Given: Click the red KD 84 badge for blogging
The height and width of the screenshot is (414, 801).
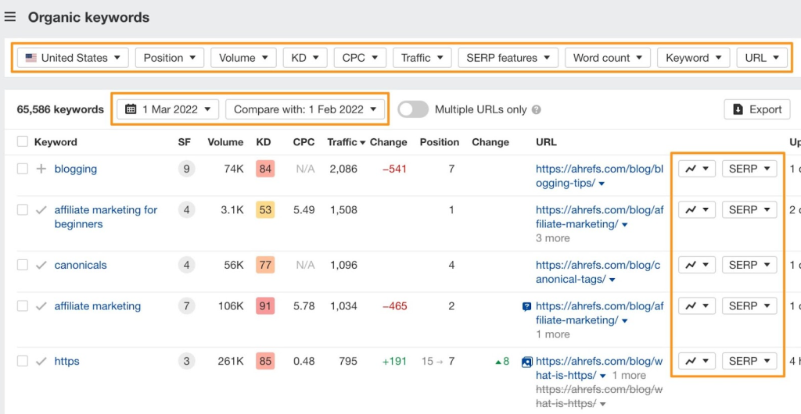Looking at the screenshot, I should point(265,169).
